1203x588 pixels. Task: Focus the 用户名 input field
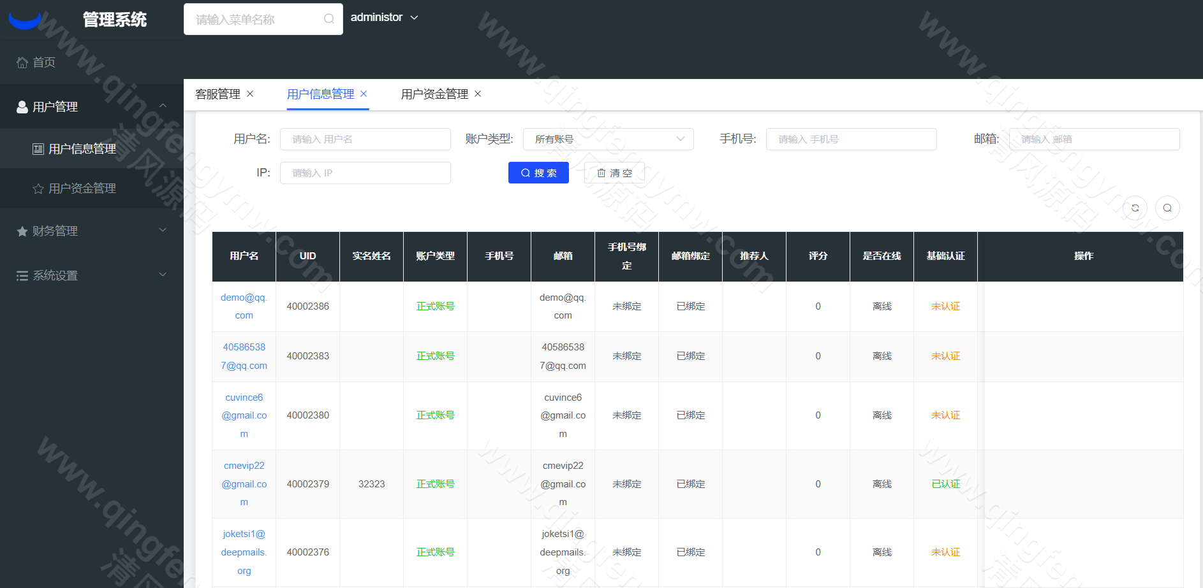click(365, 140)
